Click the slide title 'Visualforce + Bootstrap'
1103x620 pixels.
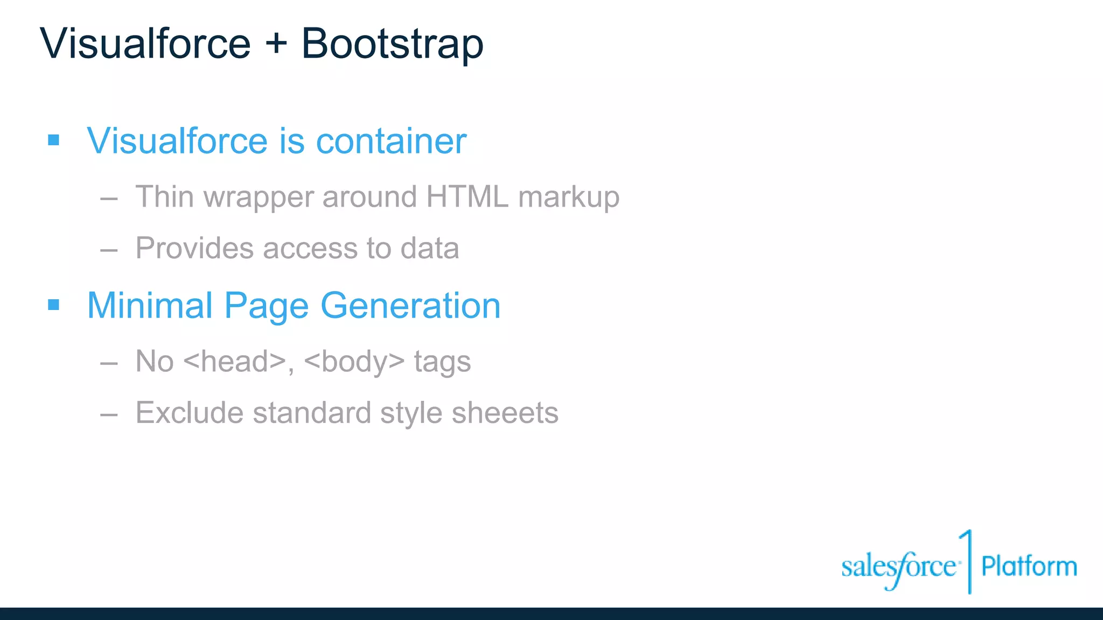[x=262, y=44]
